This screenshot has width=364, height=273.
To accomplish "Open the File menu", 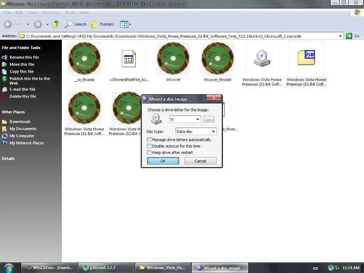I will coord(7,12).
